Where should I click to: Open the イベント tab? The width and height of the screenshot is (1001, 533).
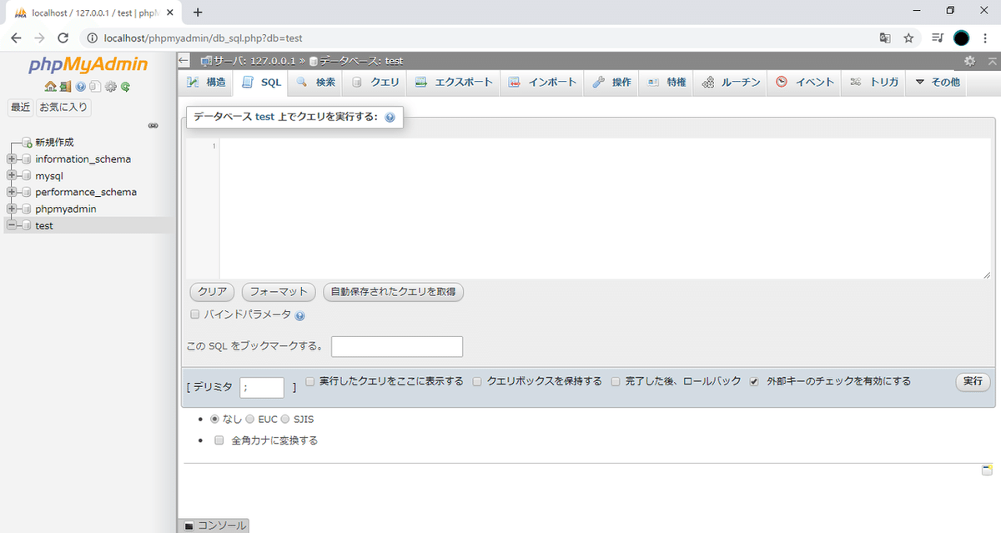(804, 82)
